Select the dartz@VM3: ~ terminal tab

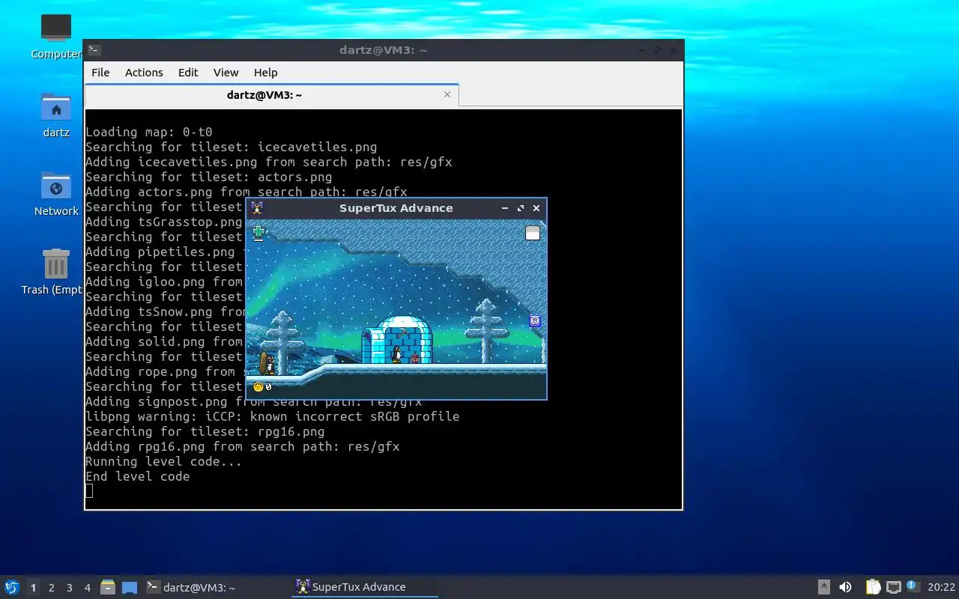tap(264, 95)
